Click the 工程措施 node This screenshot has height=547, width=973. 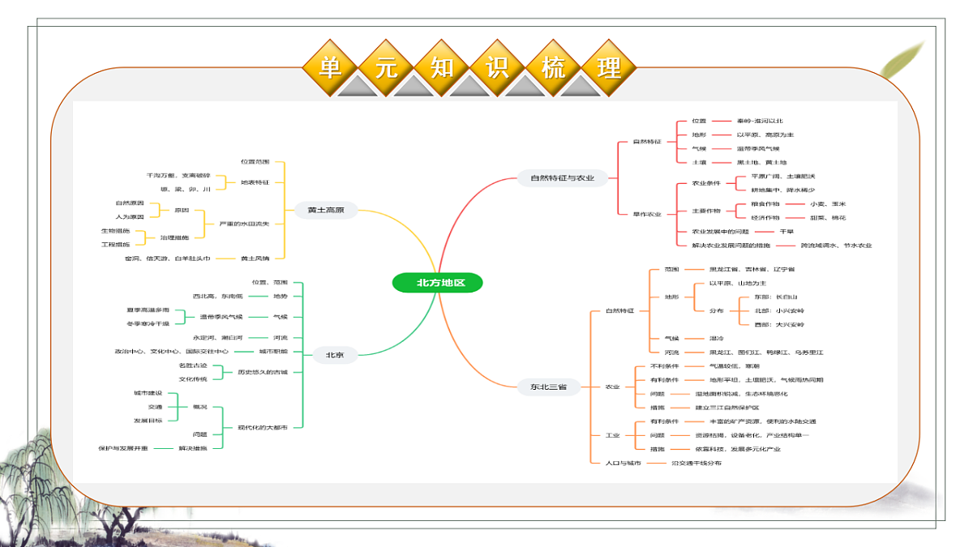[x=115, y=244]
